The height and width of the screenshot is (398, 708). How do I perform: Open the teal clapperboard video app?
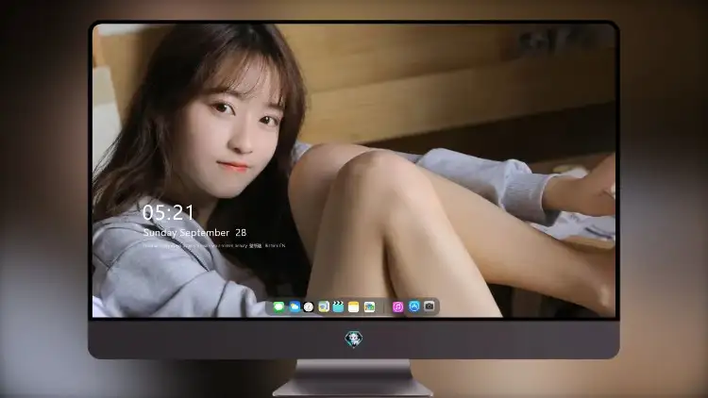[338, 307]
